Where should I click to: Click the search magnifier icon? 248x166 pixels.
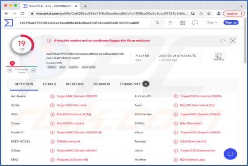158,23
